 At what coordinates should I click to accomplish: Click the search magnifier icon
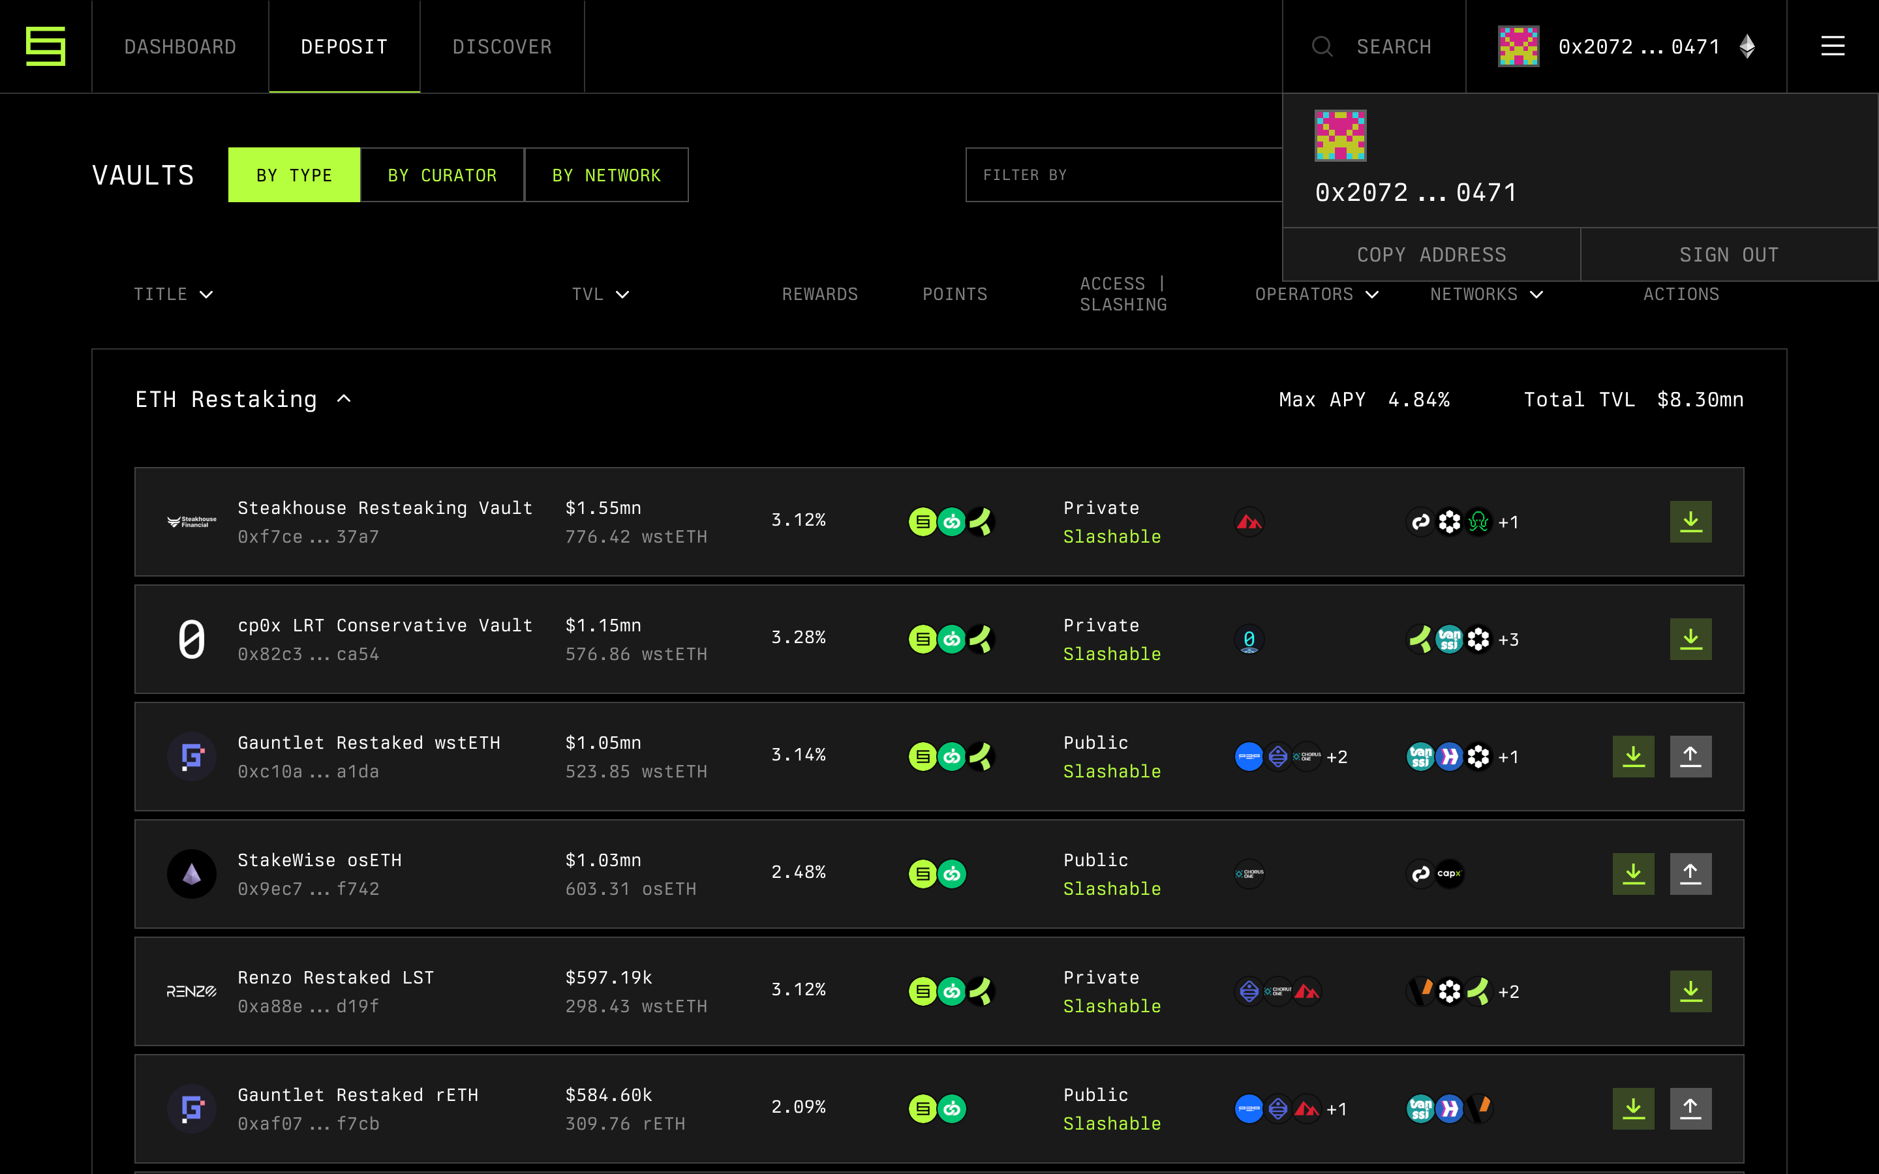[1322, 46]
